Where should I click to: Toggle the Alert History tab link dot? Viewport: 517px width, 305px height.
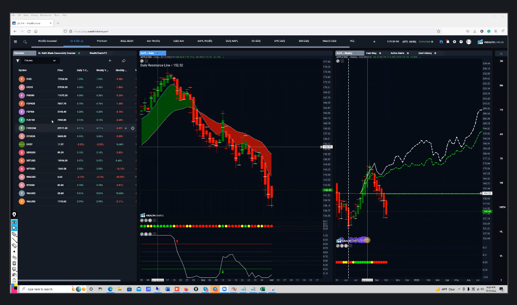[x=435, y=53]
